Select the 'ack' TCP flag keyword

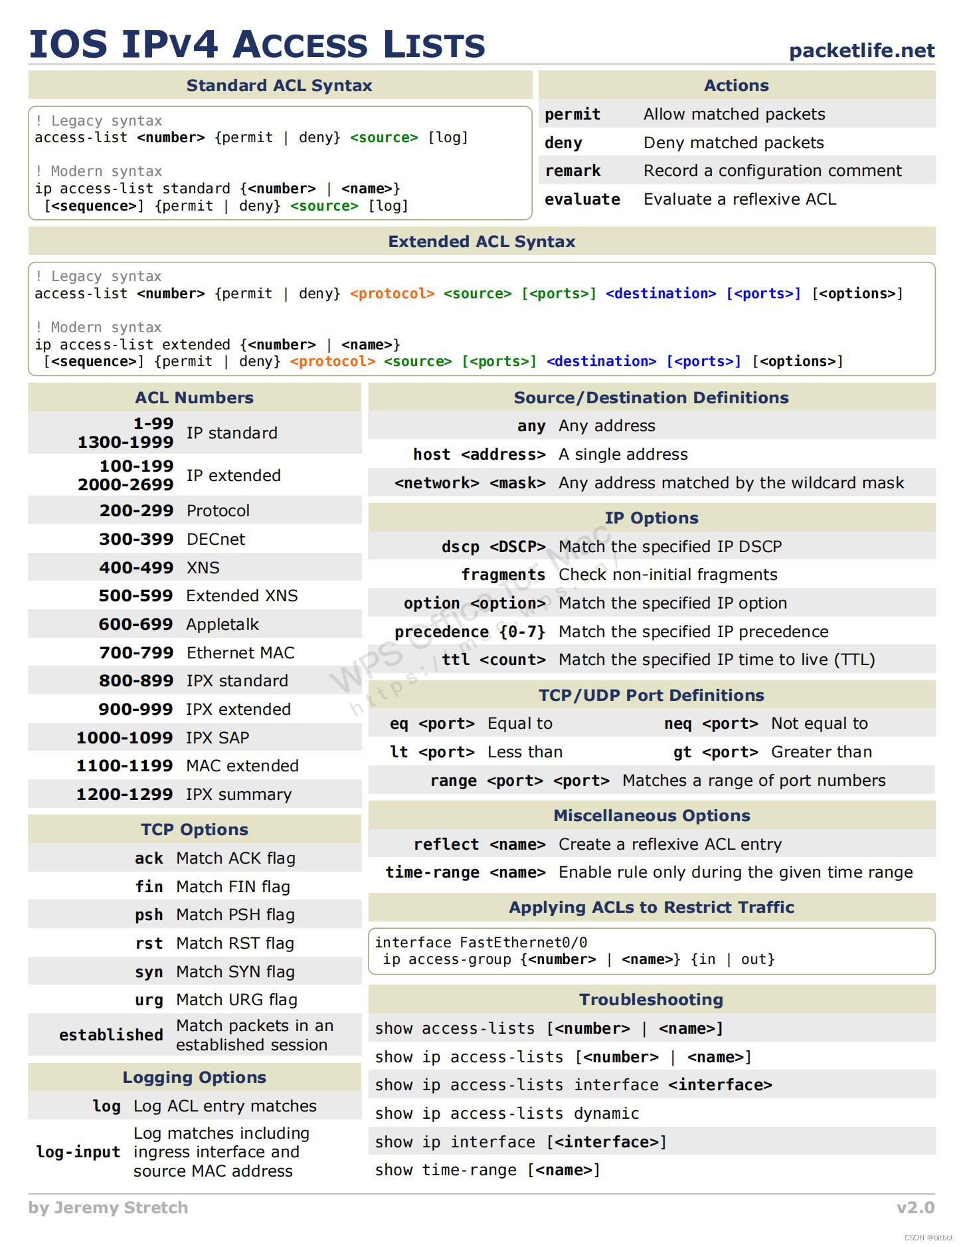click(149, 858)
